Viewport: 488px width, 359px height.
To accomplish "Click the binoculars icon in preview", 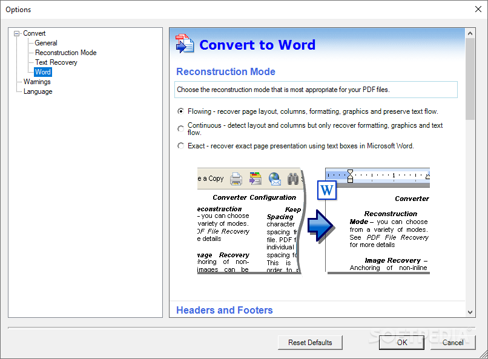I will click(x=293, y=179).
